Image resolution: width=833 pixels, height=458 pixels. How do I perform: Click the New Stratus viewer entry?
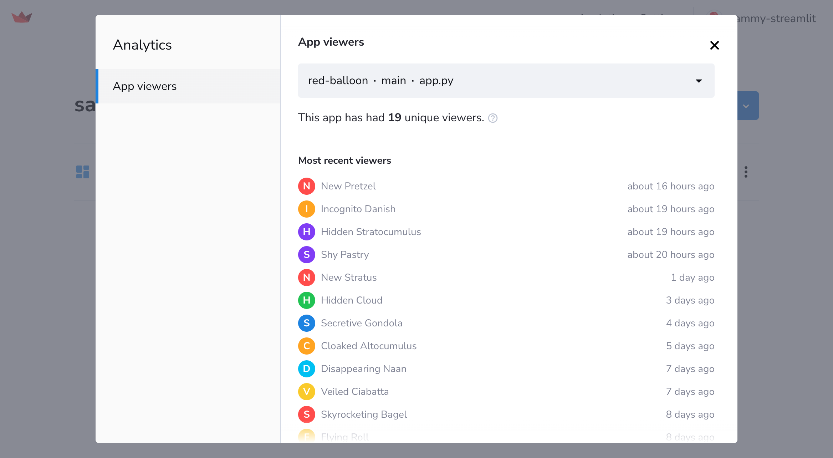coord(349,278)
